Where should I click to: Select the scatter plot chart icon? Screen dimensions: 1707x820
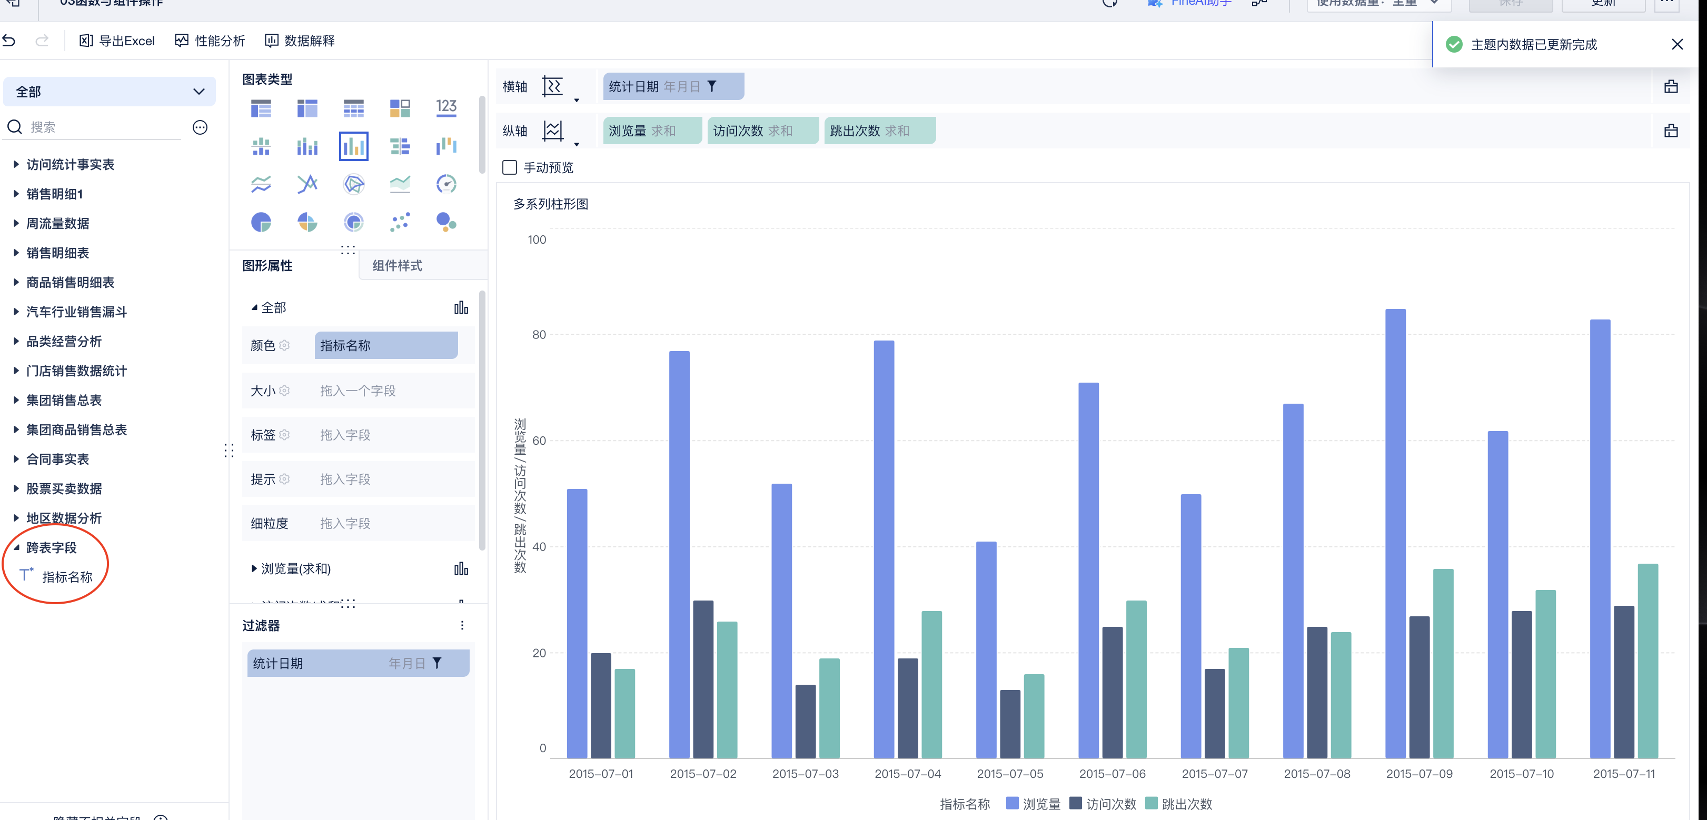coord(400,222)
